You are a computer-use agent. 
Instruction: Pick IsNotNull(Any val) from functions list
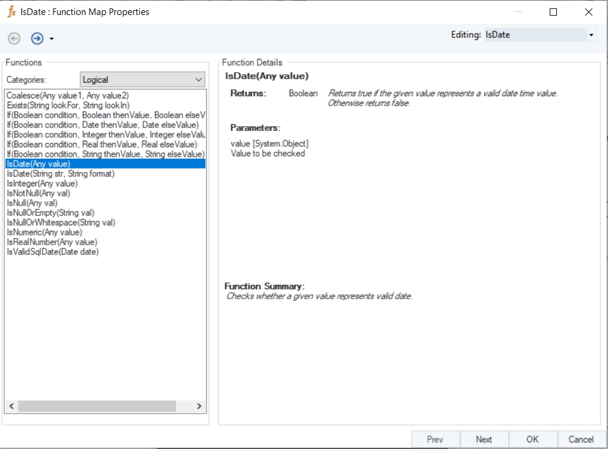click(38, 193)
